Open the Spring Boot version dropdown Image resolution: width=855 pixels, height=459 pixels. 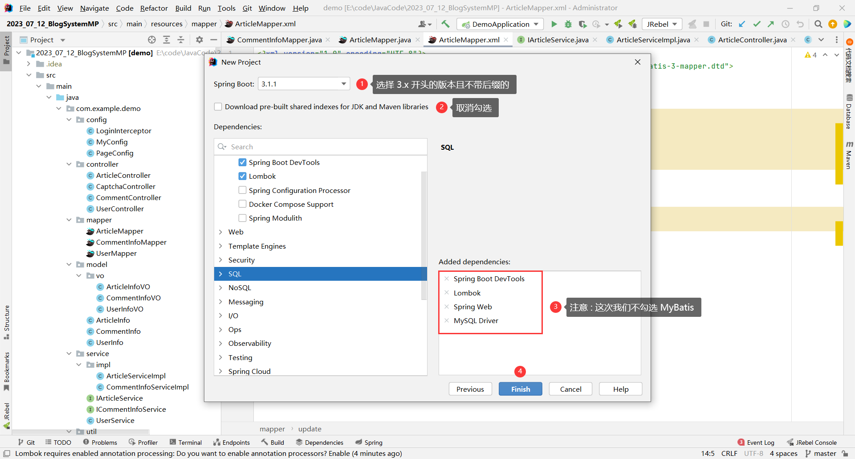point(304,84)
